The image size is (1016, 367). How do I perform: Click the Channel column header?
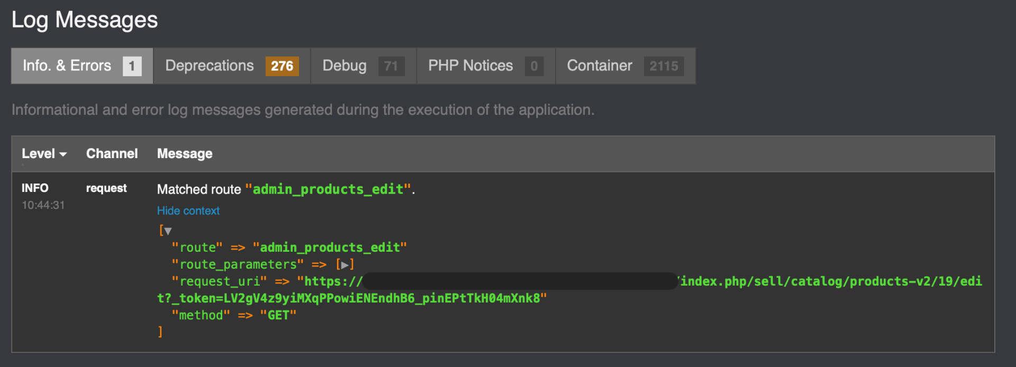112,154
